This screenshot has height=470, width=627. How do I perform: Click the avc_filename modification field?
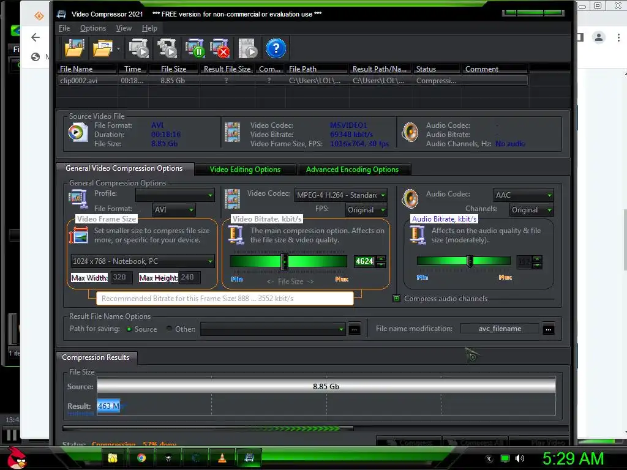[500, 329]
